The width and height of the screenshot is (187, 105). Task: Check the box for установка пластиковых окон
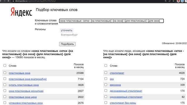coord(5,103)
